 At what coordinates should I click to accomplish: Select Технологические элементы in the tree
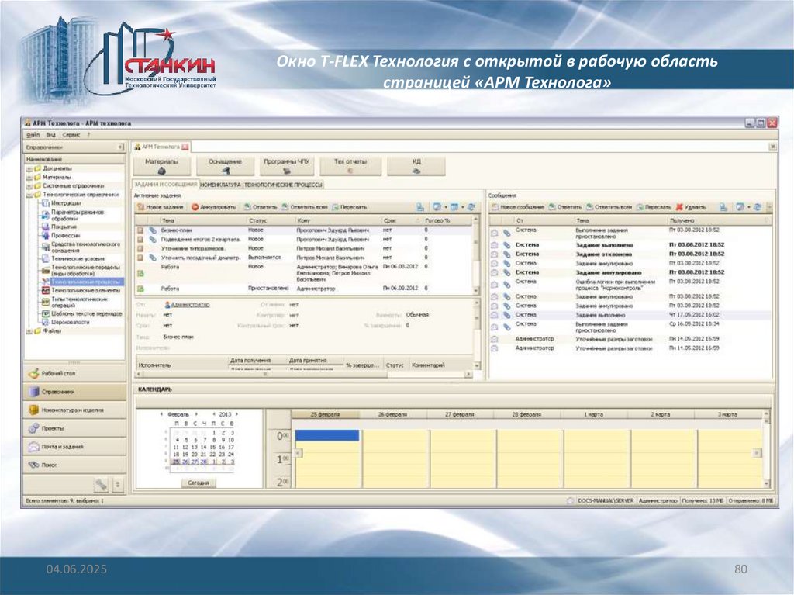point(85,291)
